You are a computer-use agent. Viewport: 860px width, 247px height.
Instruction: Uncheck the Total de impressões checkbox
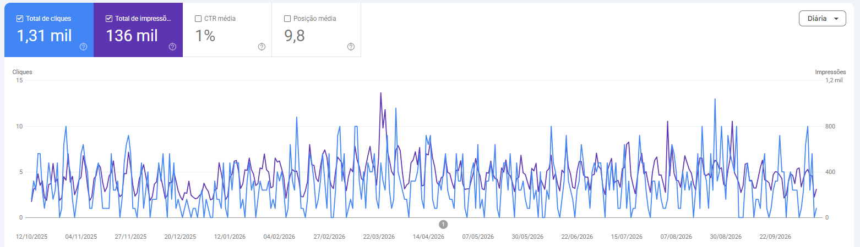tap(109, 19)
